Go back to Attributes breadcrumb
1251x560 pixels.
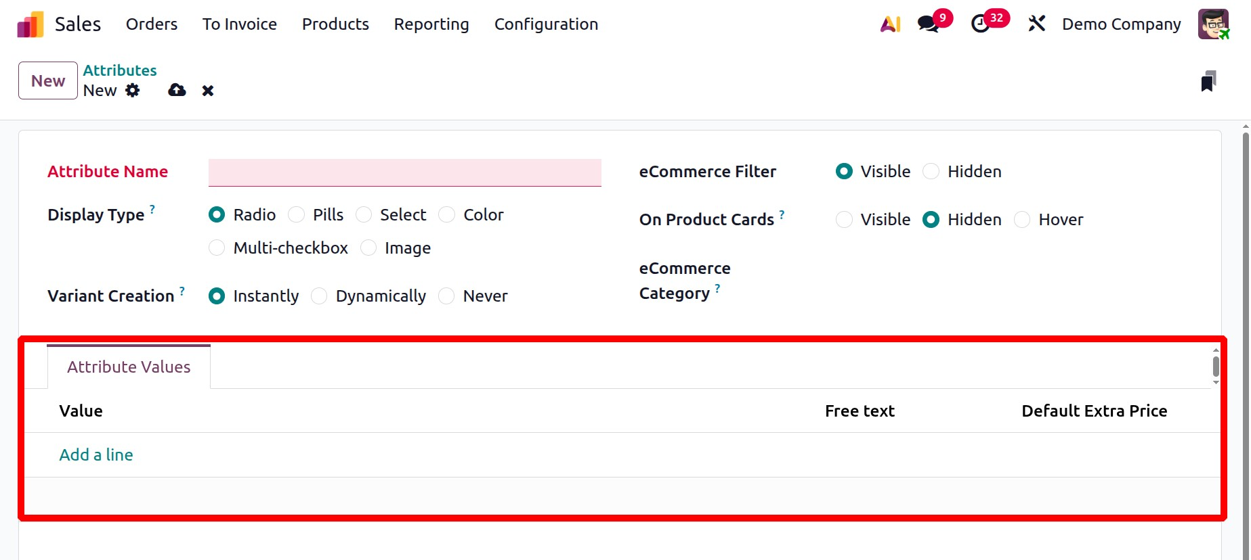[x=120, y=70]
